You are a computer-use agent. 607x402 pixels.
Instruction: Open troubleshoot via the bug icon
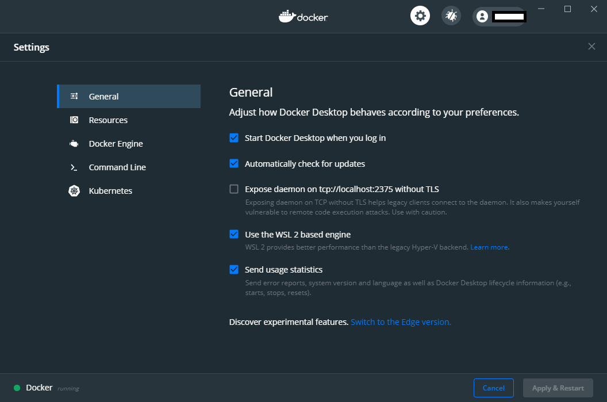pos(451,16)
